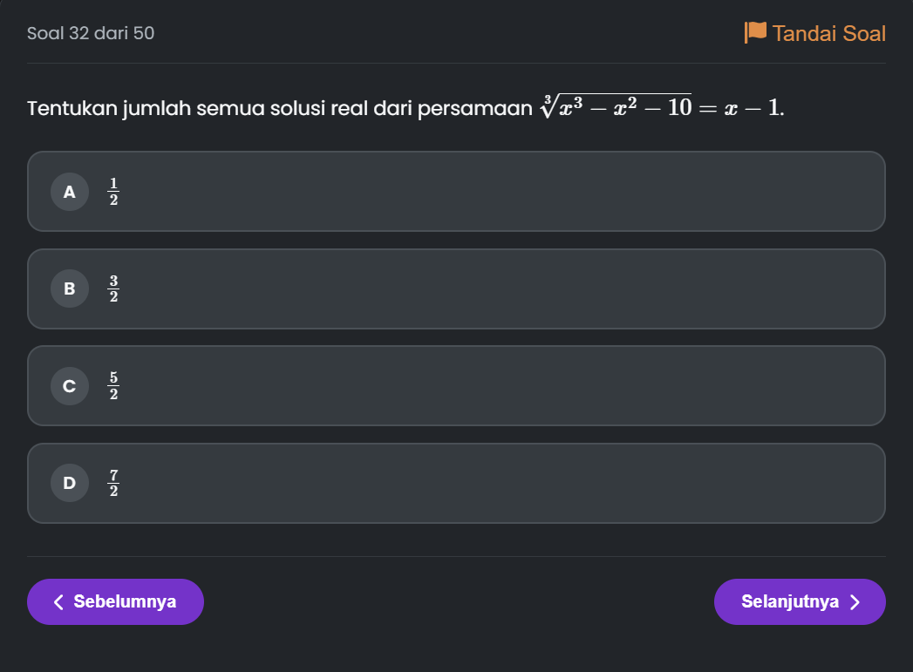
Task: Go to previous question with Sebelumnya
Action: pos(115,601)
